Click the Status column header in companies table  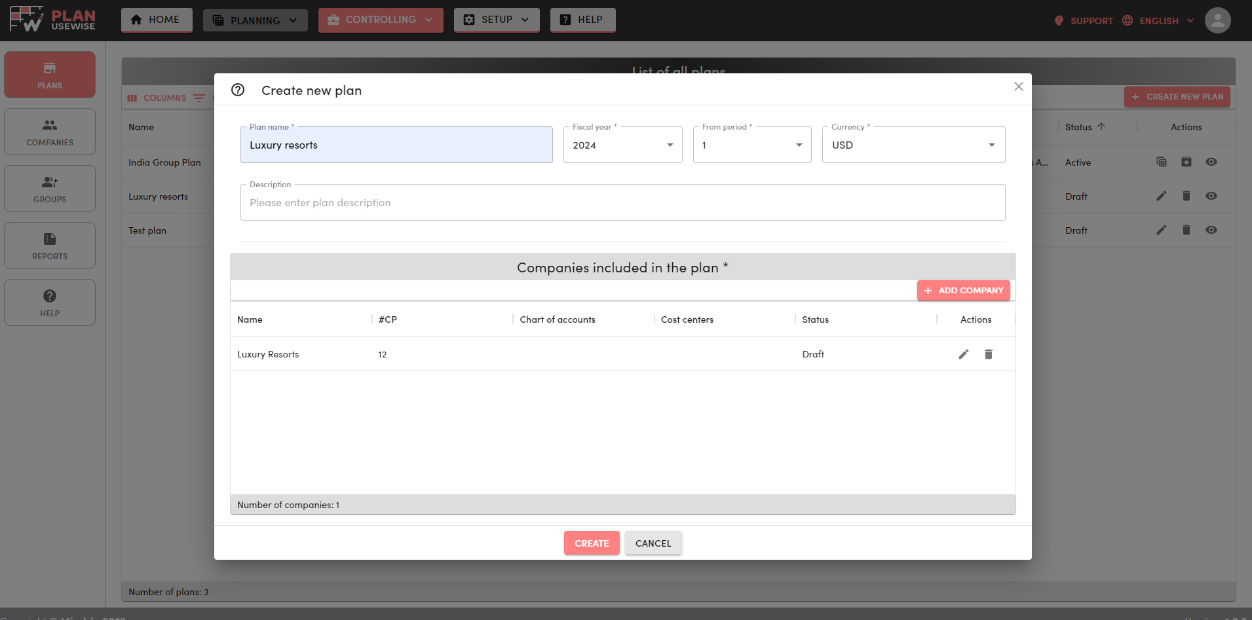pos(815,319)
